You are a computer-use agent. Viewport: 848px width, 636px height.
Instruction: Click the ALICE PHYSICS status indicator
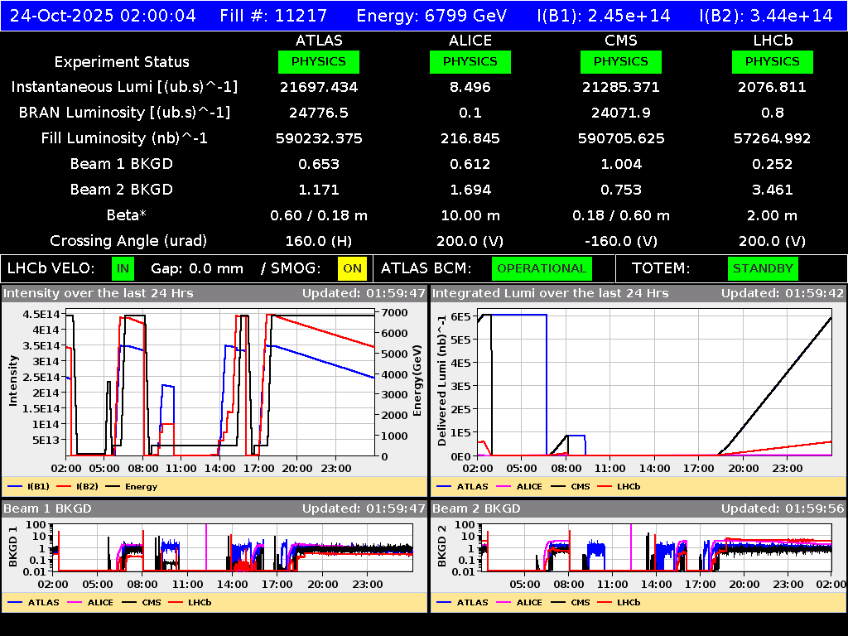[x=470, y=61]
